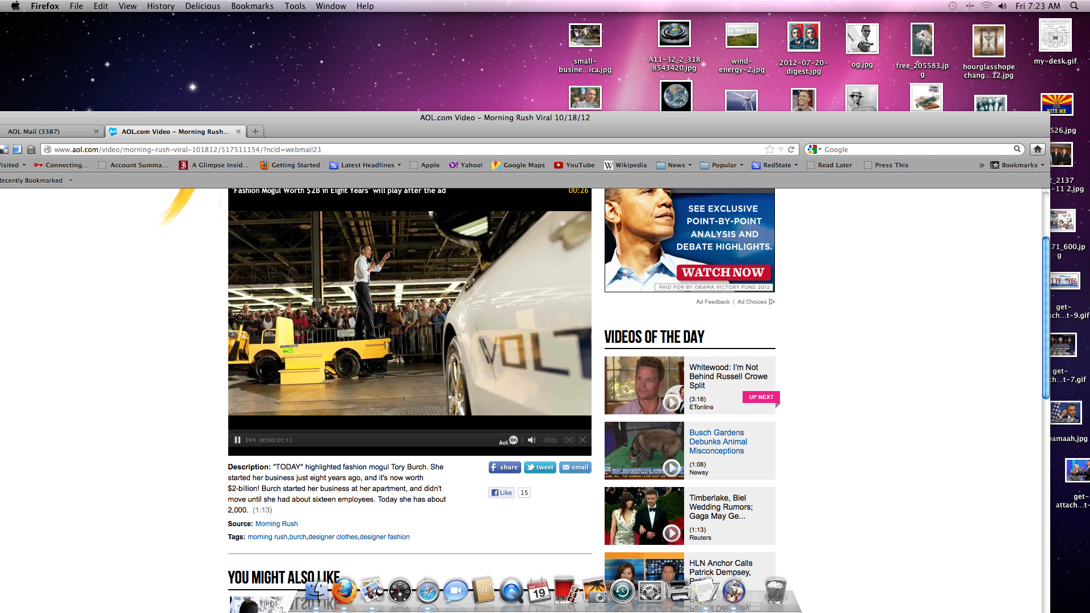
Task: Bookmark page with the star icon
Action: 770,149
